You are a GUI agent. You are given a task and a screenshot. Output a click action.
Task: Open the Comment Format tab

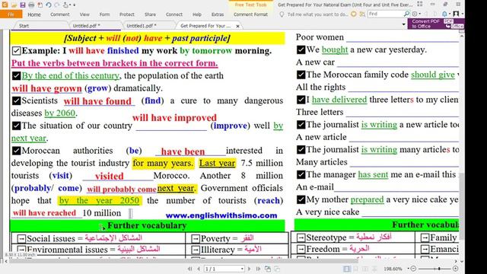250,14
